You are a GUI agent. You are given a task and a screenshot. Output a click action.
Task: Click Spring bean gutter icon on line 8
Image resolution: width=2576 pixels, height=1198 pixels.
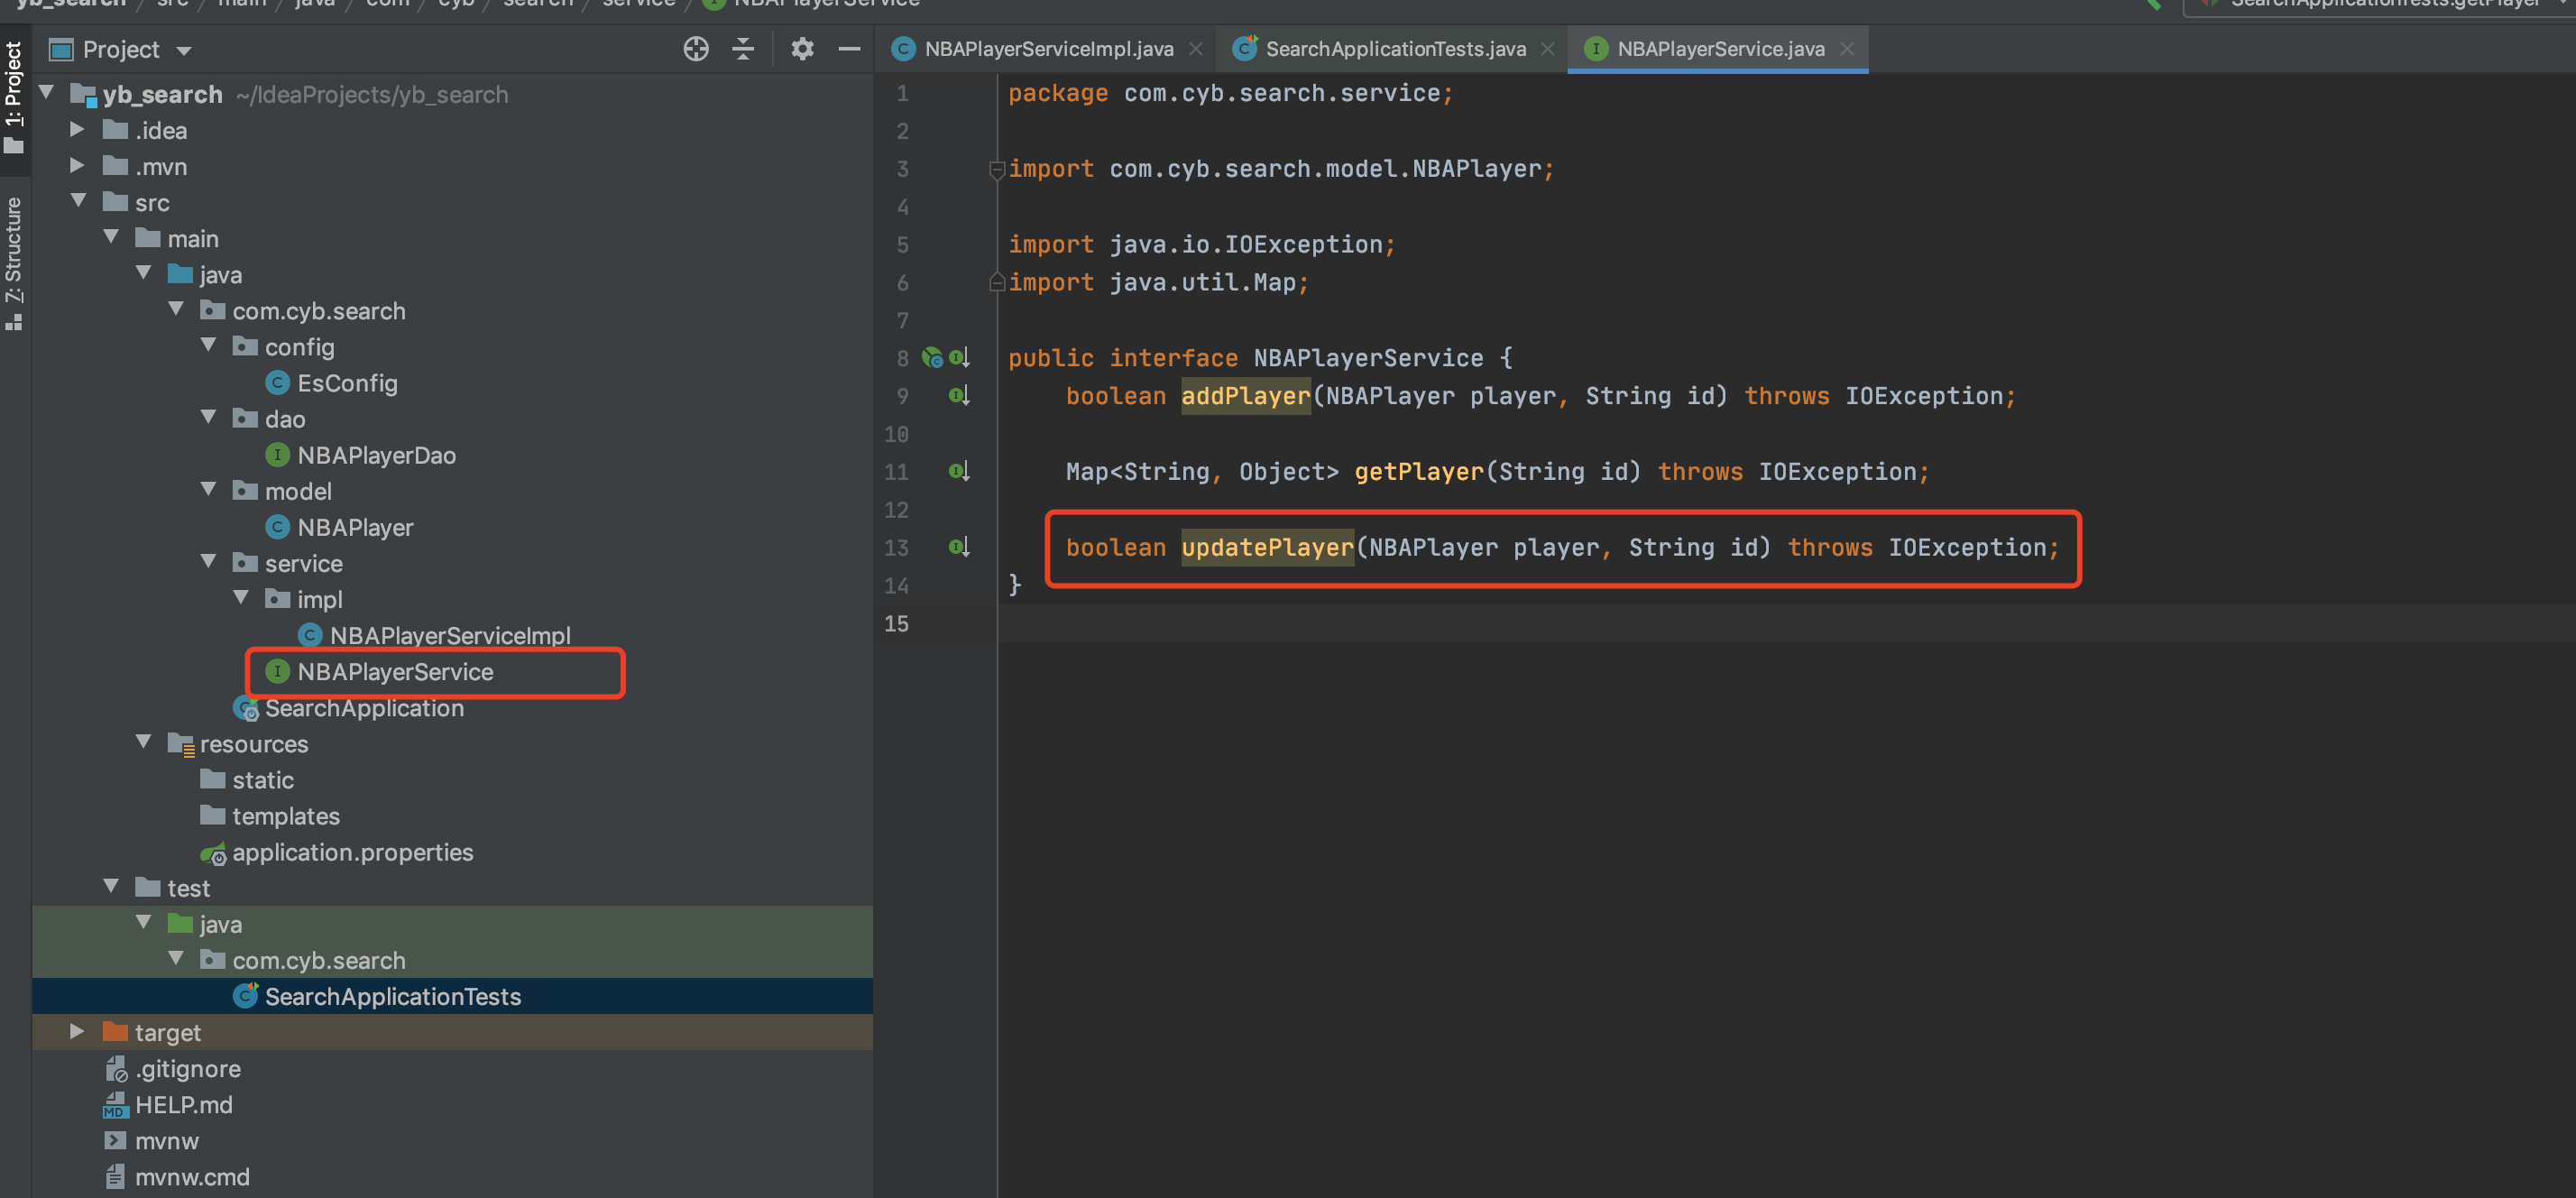pos(932,357)
